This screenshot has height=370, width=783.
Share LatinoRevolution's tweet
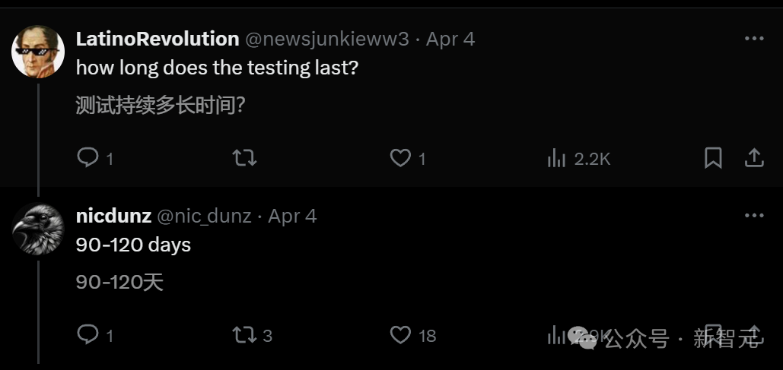point(753,157)
